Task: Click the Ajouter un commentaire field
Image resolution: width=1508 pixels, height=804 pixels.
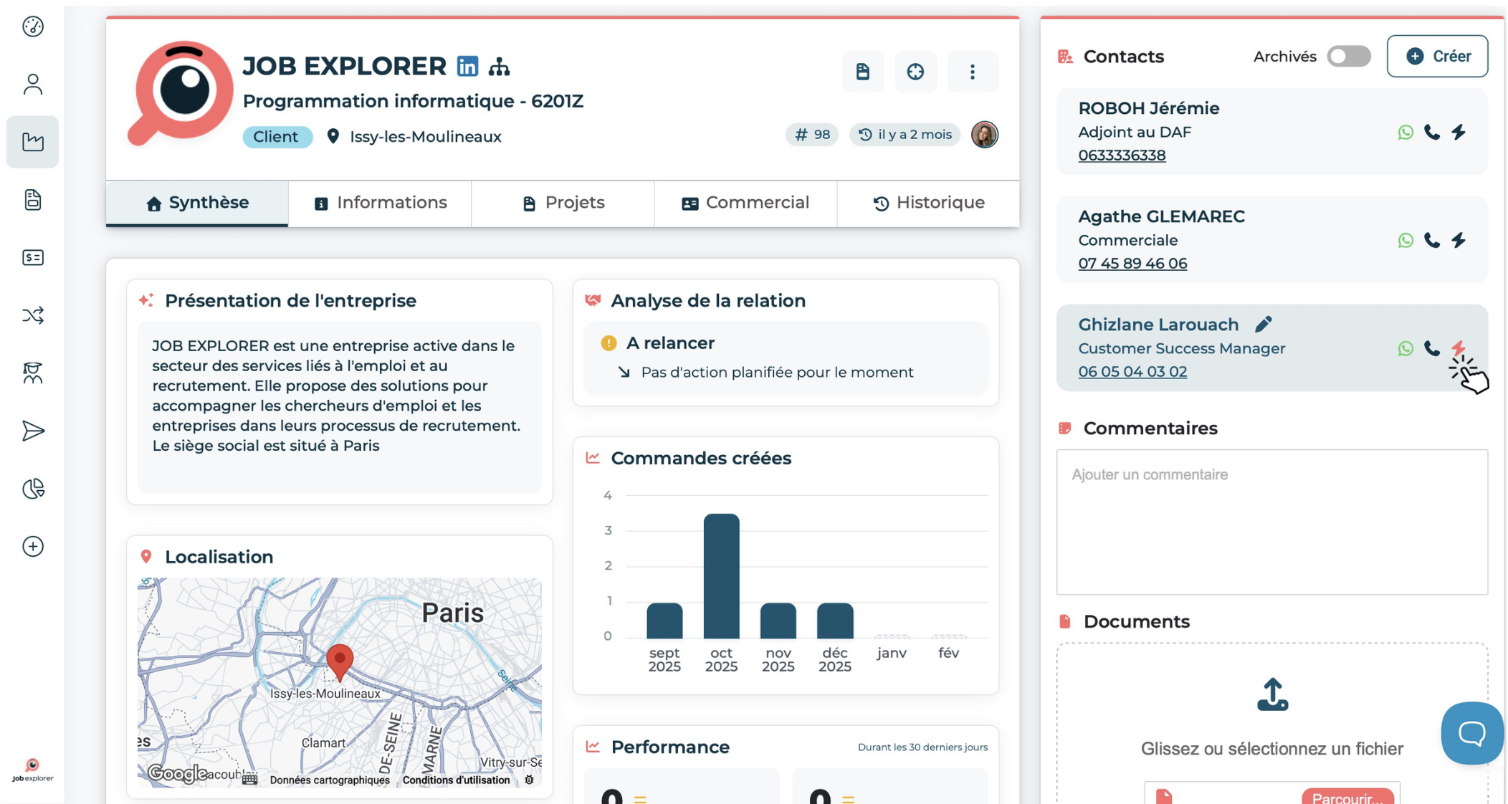Action: click(1271, 522)
